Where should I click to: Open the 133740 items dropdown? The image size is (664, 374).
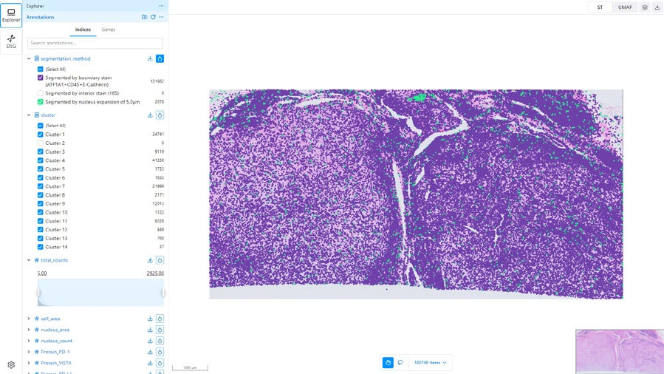(431, 363)
